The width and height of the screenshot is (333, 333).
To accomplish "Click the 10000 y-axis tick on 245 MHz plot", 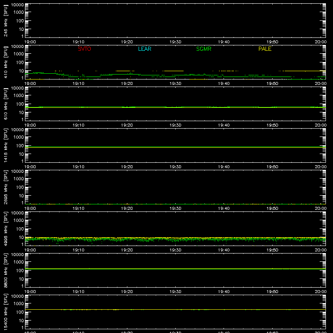I will [17, 5].
